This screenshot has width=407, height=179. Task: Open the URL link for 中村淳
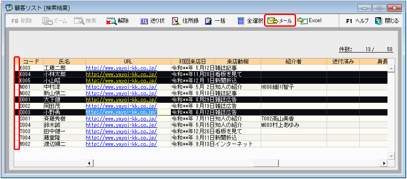[x=121, y=87]
